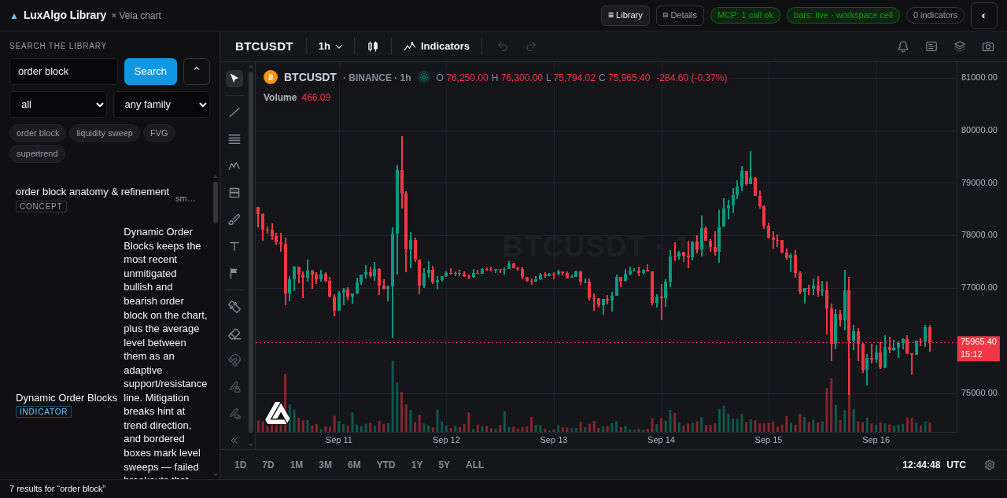
Task: Select the trend line drawing tool
Action: pos(234,113)
